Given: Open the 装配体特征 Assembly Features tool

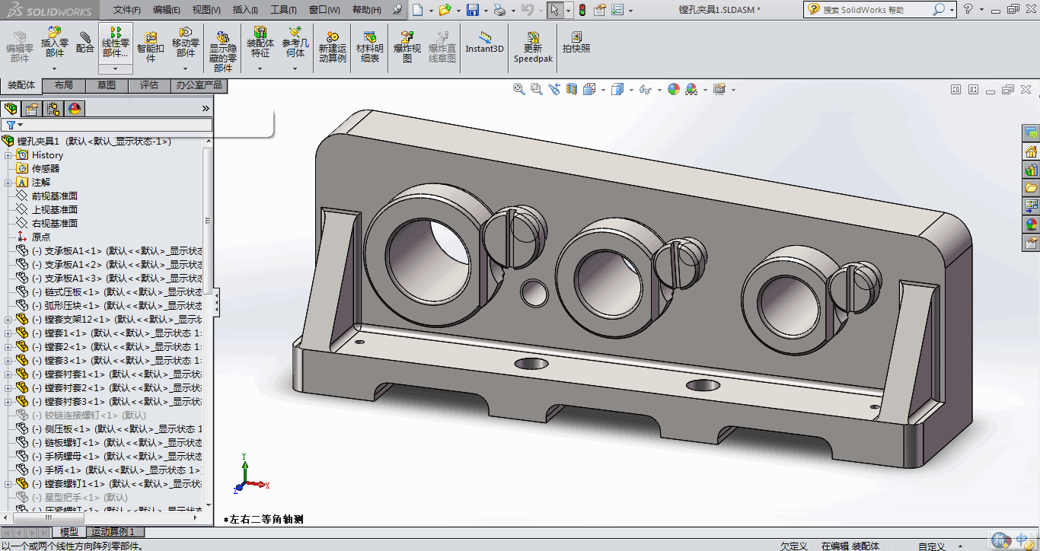Looking at the screenshot, I should point(260,43).
